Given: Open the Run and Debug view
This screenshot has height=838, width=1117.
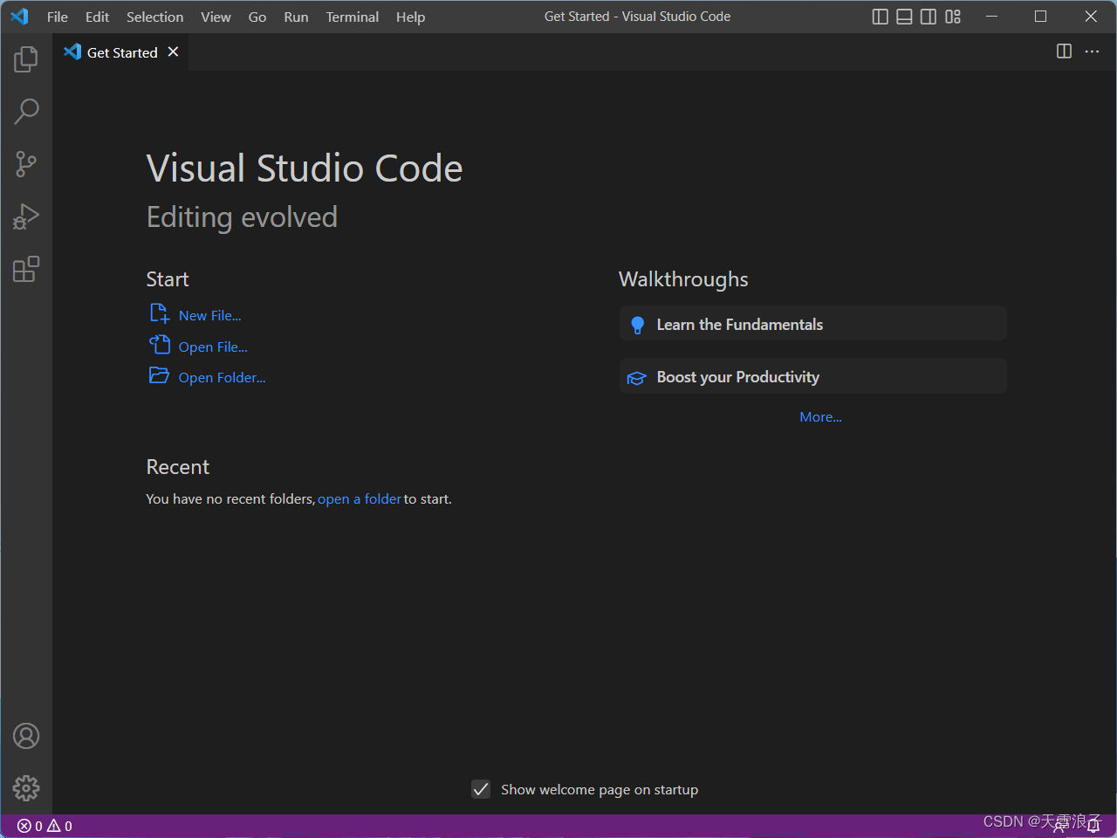Looking at the screenshot, I should pos(26,216).
